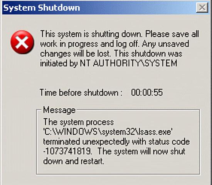Click the 'The system will now shut' text
Viewport: 212px width, 185px height.
141,151
